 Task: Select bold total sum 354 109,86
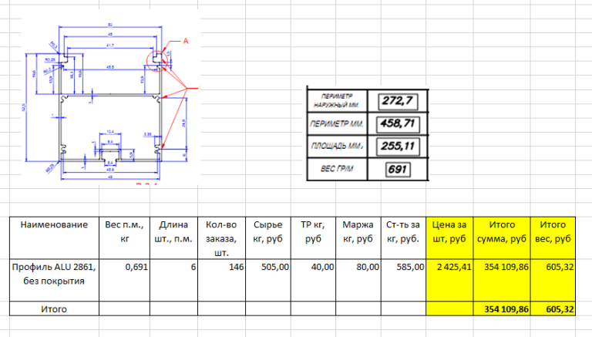pos(502,308)
